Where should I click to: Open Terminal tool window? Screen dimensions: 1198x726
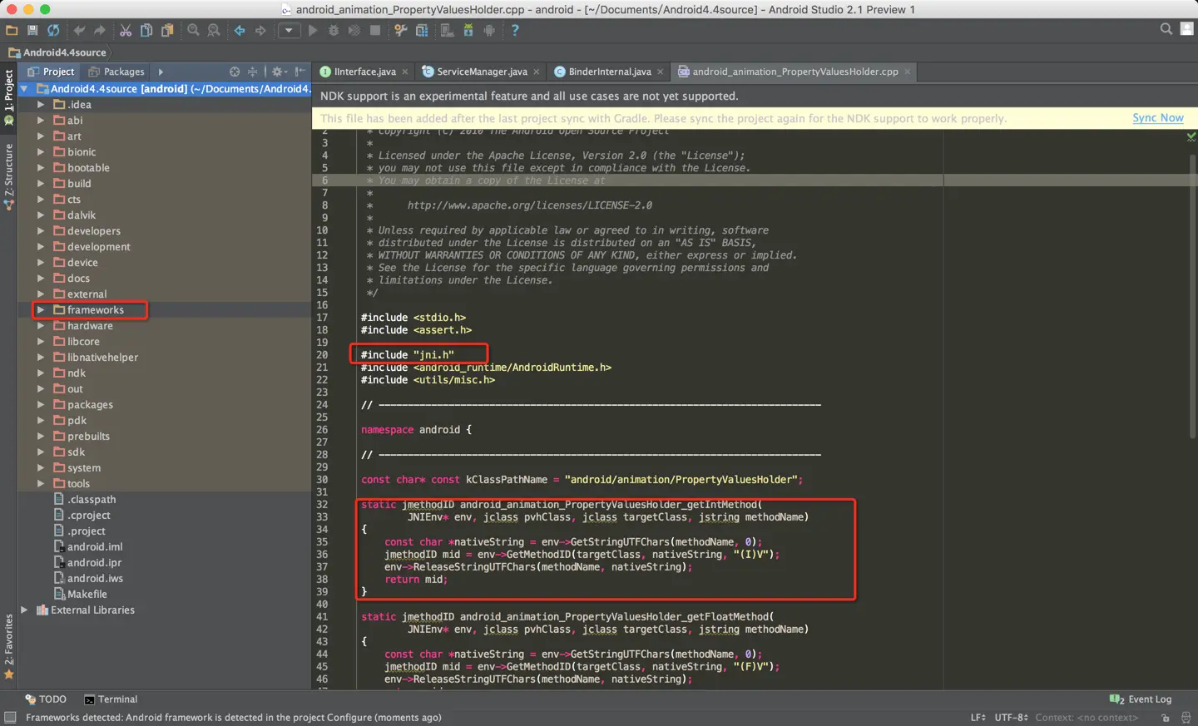pos(111,699)
